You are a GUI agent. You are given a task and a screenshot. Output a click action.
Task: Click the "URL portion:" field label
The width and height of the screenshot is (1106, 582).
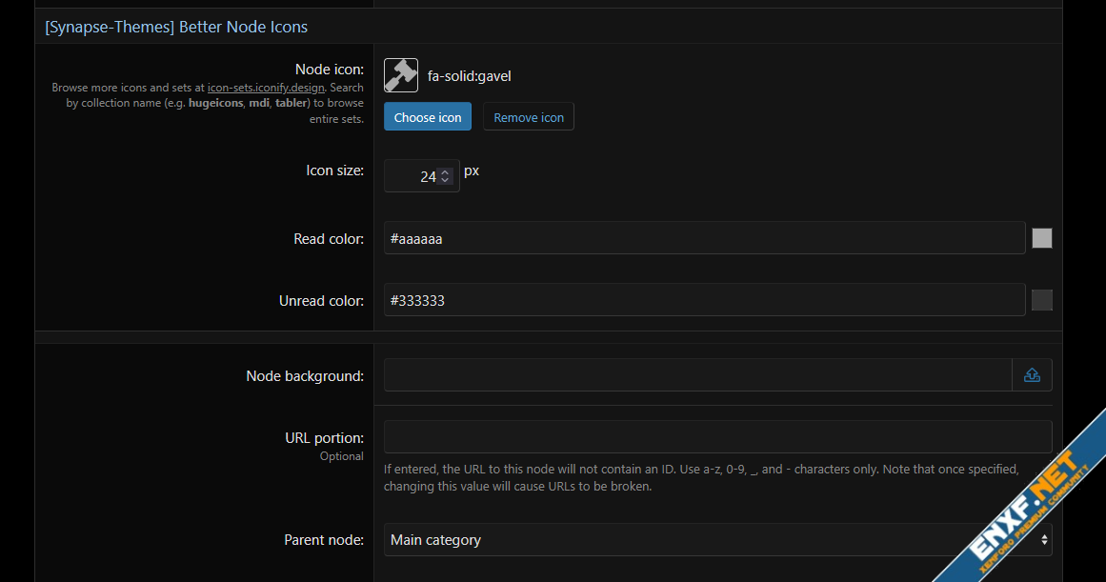pos(324,438)
